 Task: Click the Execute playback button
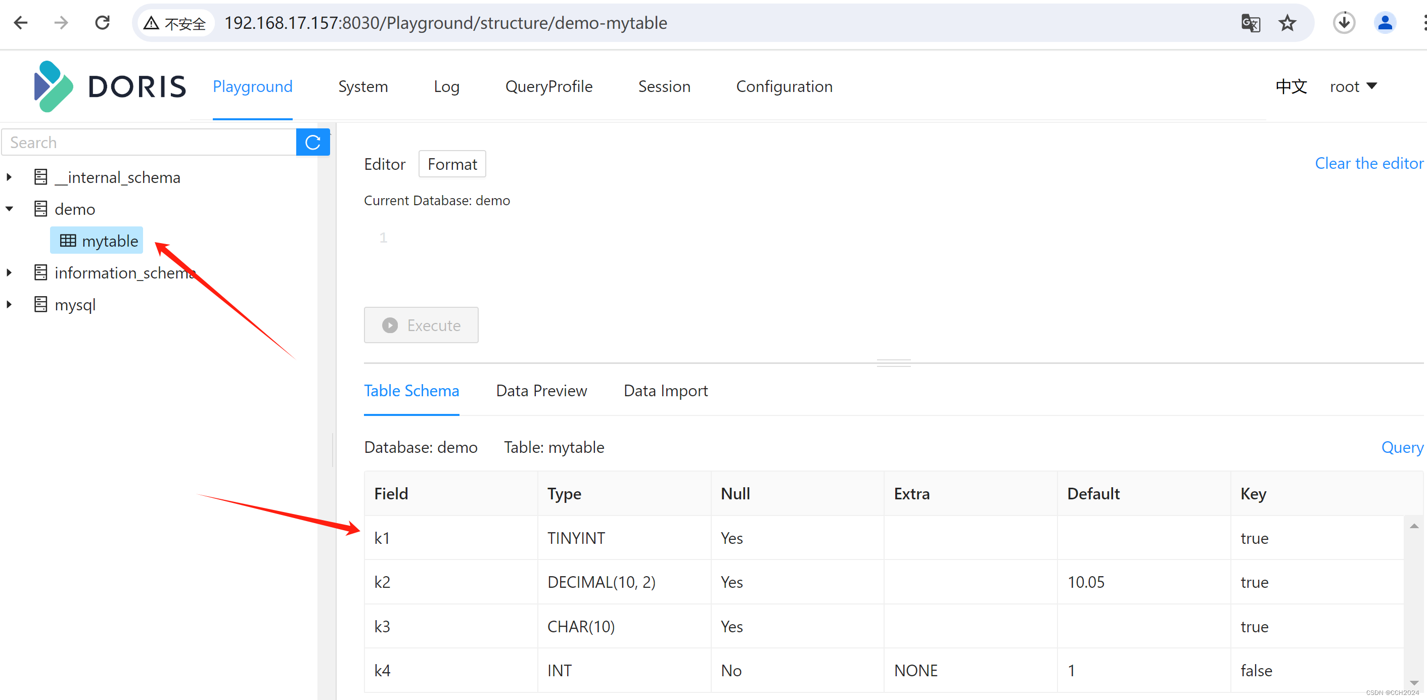click(x=421, y=325)
